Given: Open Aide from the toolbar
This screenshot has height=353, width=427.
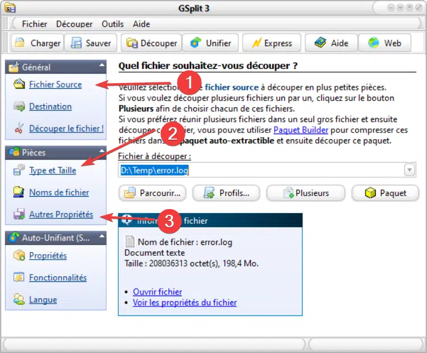Looking at the screenshot, I should coord(331,43).
